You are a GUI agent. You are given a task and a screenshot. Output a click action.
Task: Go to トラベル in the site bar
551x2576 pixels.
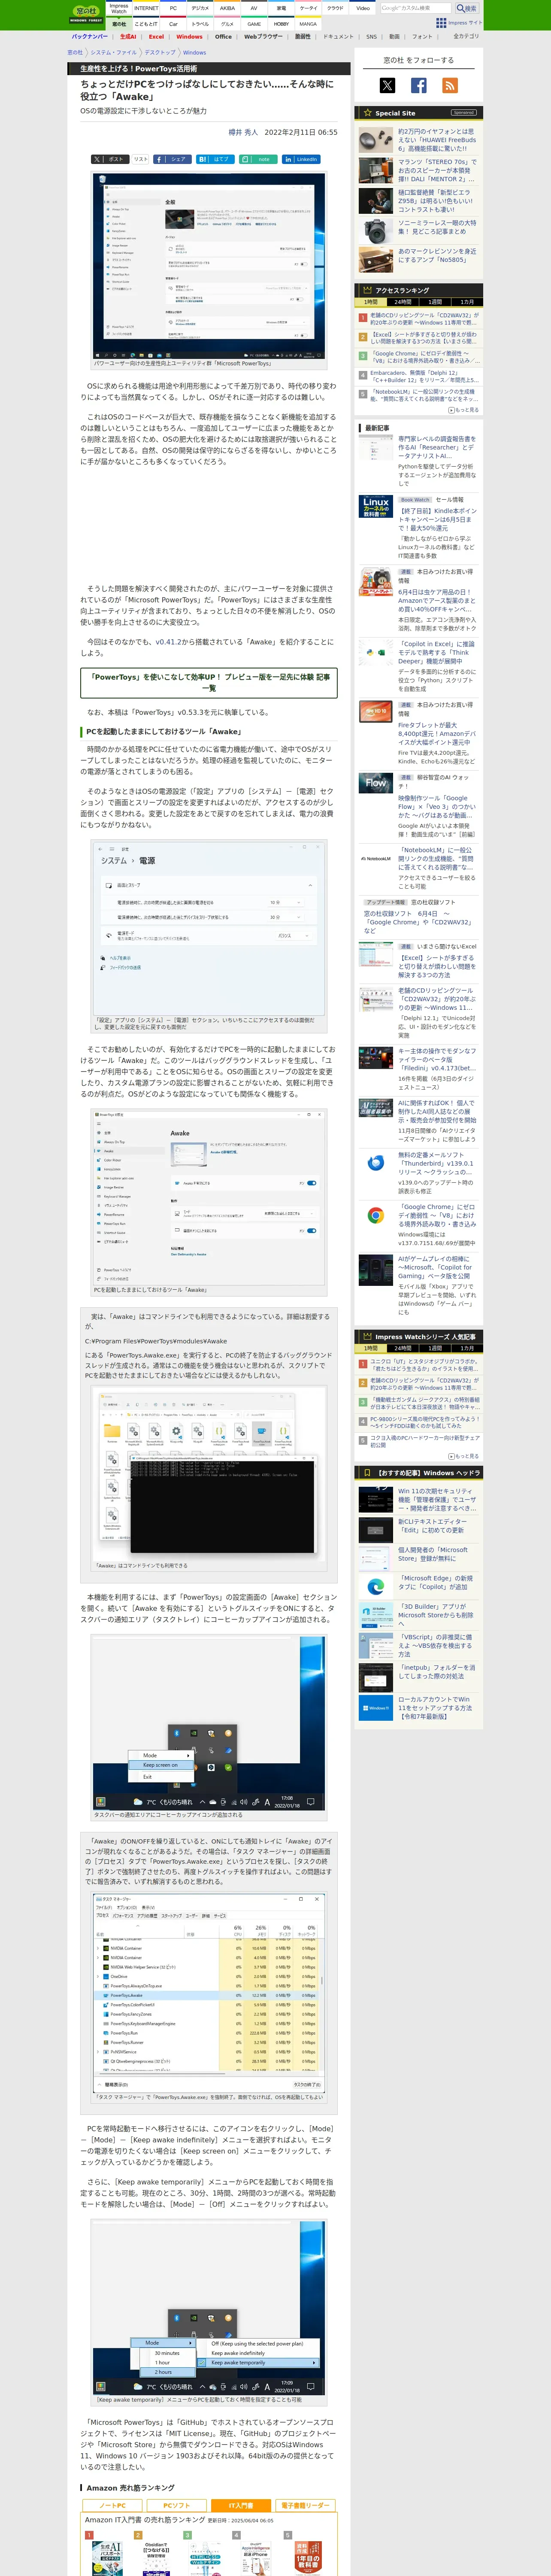coord(200,24)
